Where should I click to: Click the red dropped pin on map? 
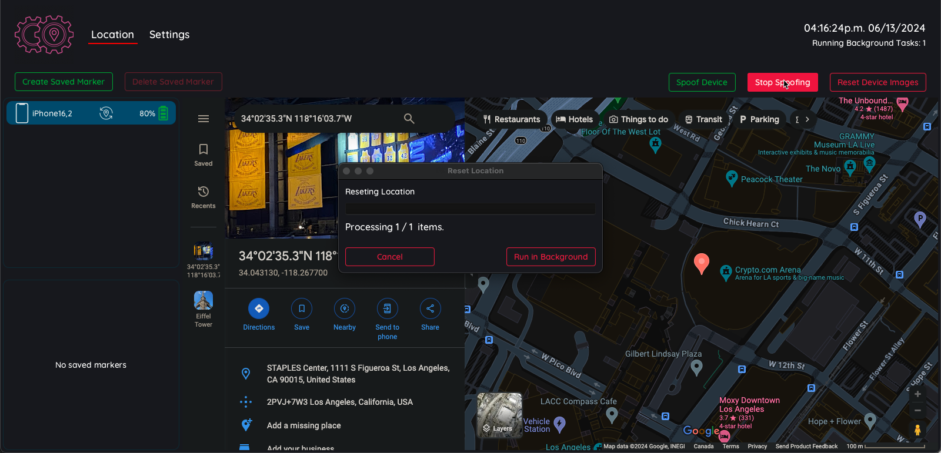(702, 263)
